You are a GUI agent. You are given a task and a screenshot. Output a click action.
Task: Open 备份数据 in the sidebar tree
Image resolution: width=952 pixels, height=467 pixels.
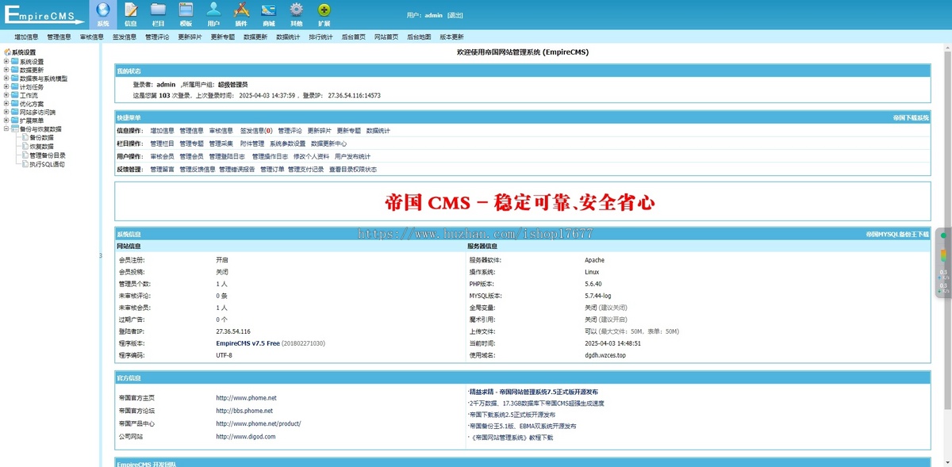(x=41, y=138)
